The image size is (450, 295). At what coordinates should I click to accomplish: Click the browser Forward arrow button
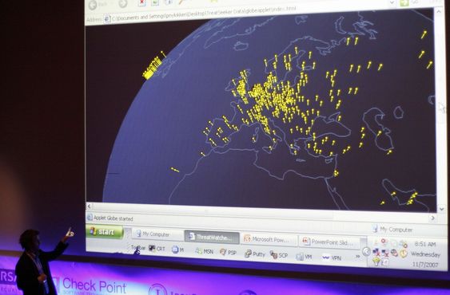(123, 4)
